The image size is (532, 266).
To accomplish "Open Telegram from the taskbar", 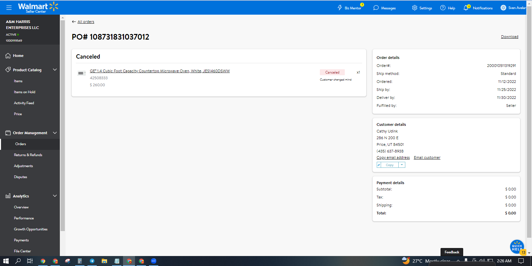I will [x=92, y=261].
